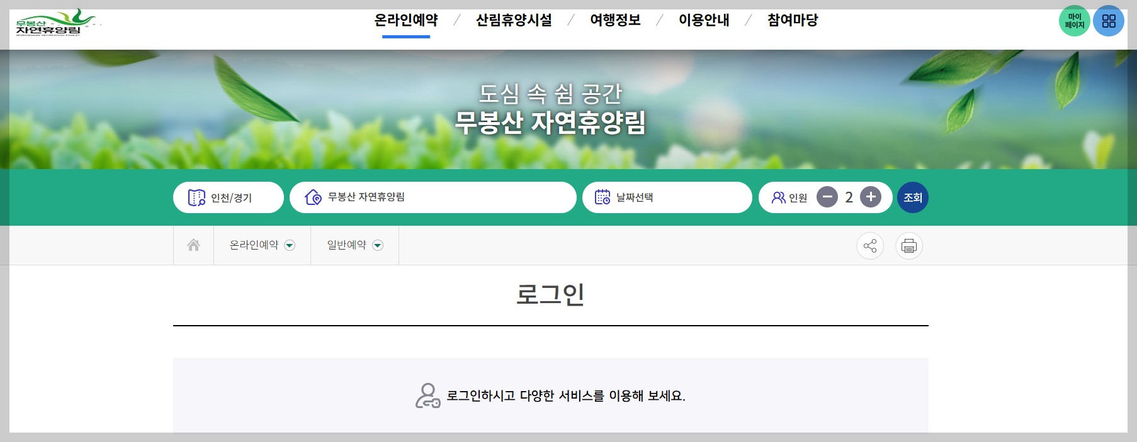The width and height of the screenshot is (1137, 442).
Task: Open the 온라인예약 menu
Action: (406, 20)
